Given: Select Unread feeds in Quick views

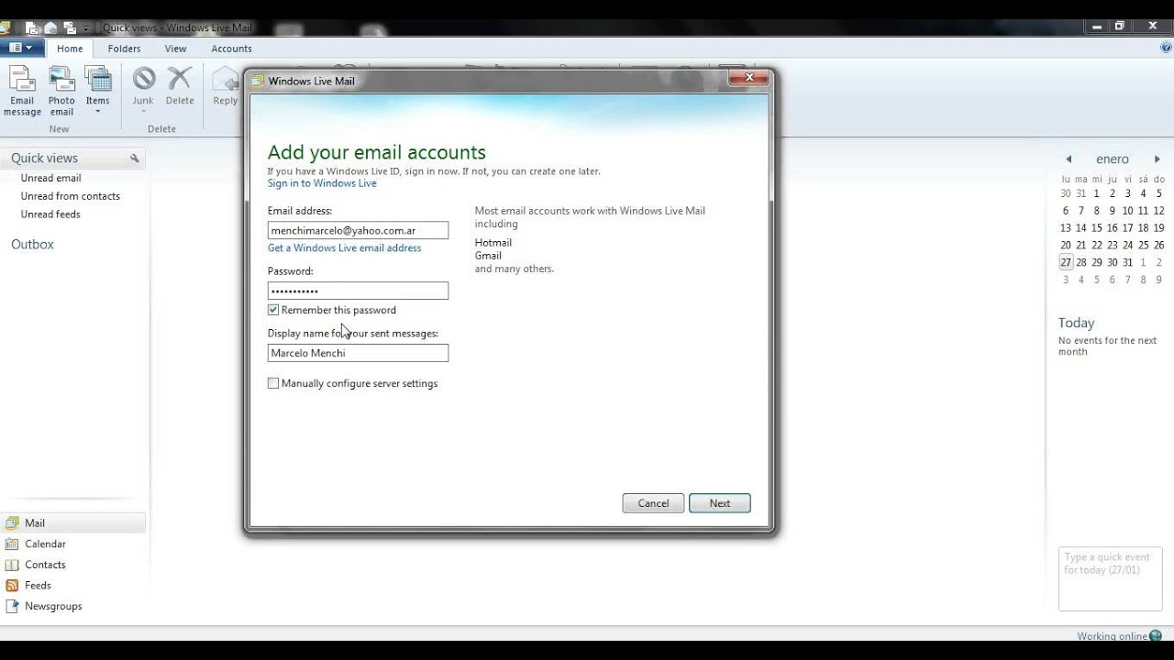Looking at the screenshot, I should [x=50, y=214].
